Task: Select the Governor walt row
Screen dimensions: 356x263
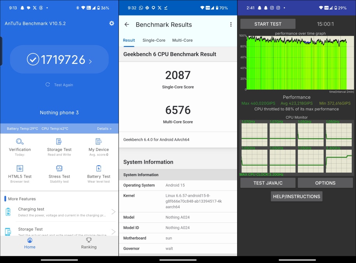Action: point(178,249)
